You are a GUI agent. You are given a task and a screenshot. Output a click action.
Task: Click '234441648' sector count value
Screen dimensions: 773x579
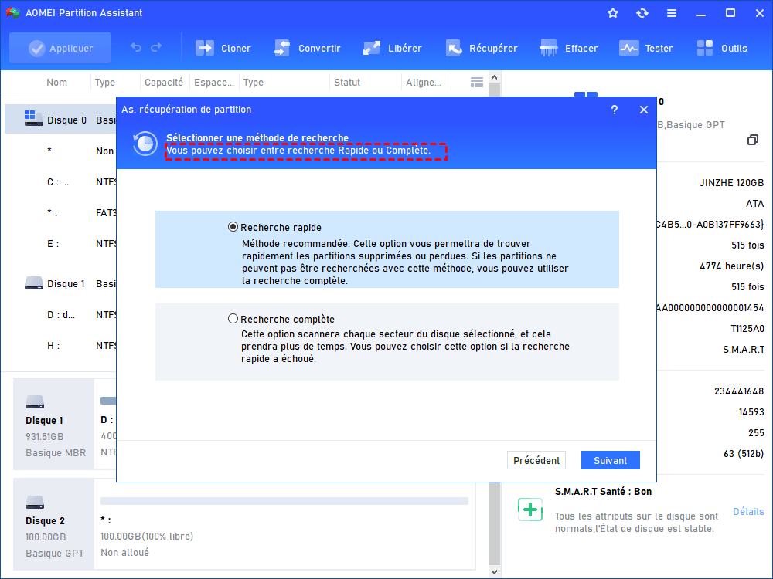coord(739,391)
